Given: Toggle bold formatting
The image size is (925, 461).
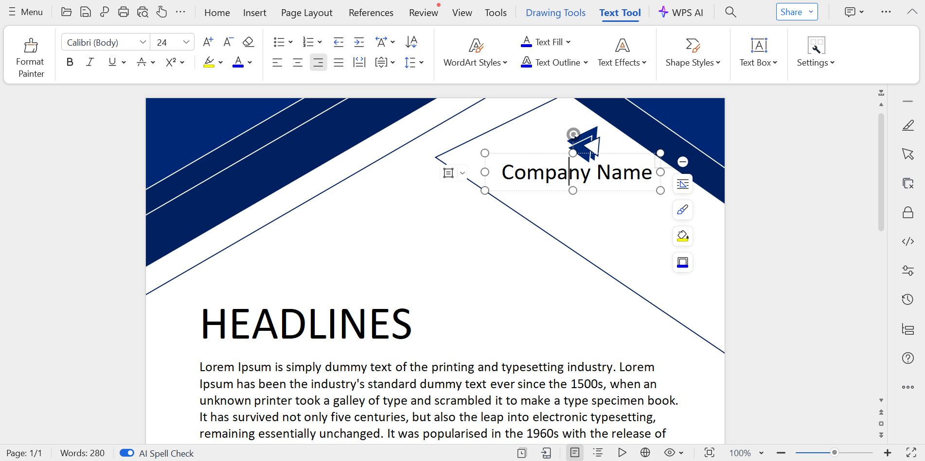Looking at the screenshot, I should tap(70, 62).
